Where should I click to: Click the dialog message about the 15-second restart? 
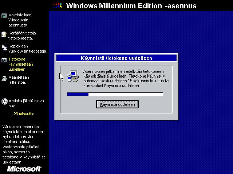coord(126,78)
